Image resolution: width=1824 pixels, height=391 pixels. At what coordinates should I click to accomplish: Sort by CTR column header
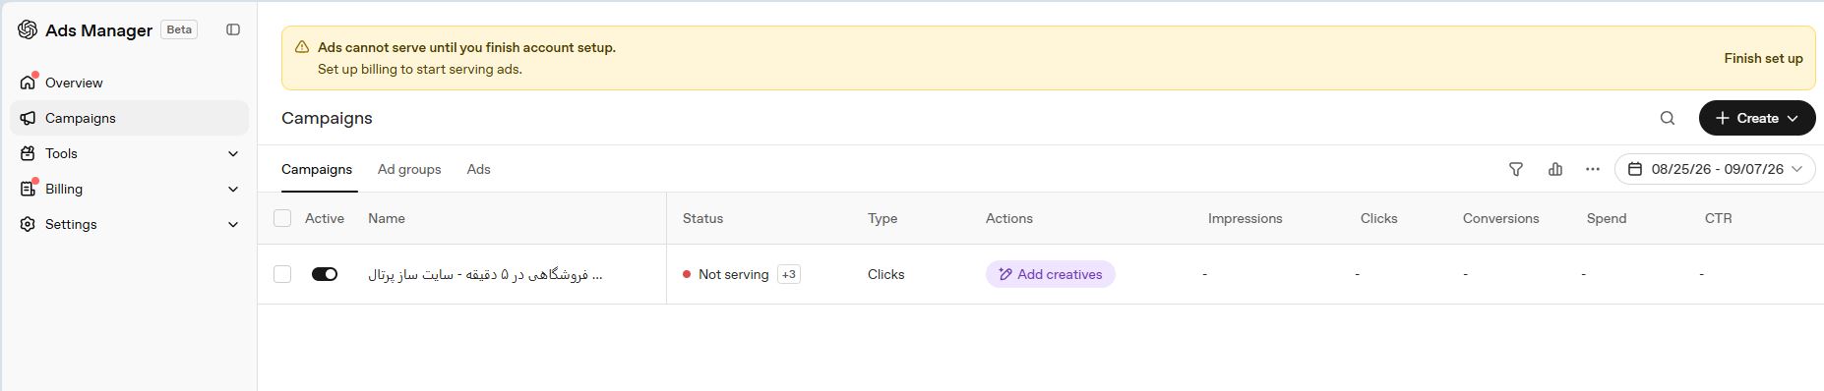pos(1718,218)
